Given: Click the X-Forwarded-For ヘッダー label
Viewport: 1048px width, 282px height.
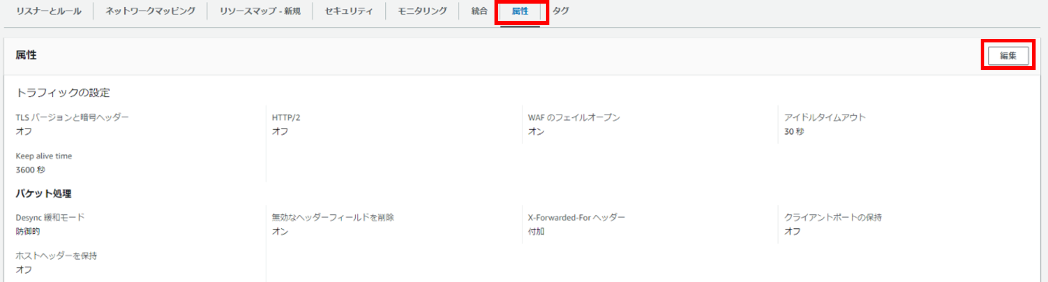Looking at the screenshot, I should [576, 217].
